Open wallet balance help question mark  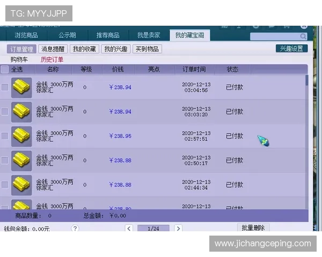pyautogui.click(x=75, y=228)
